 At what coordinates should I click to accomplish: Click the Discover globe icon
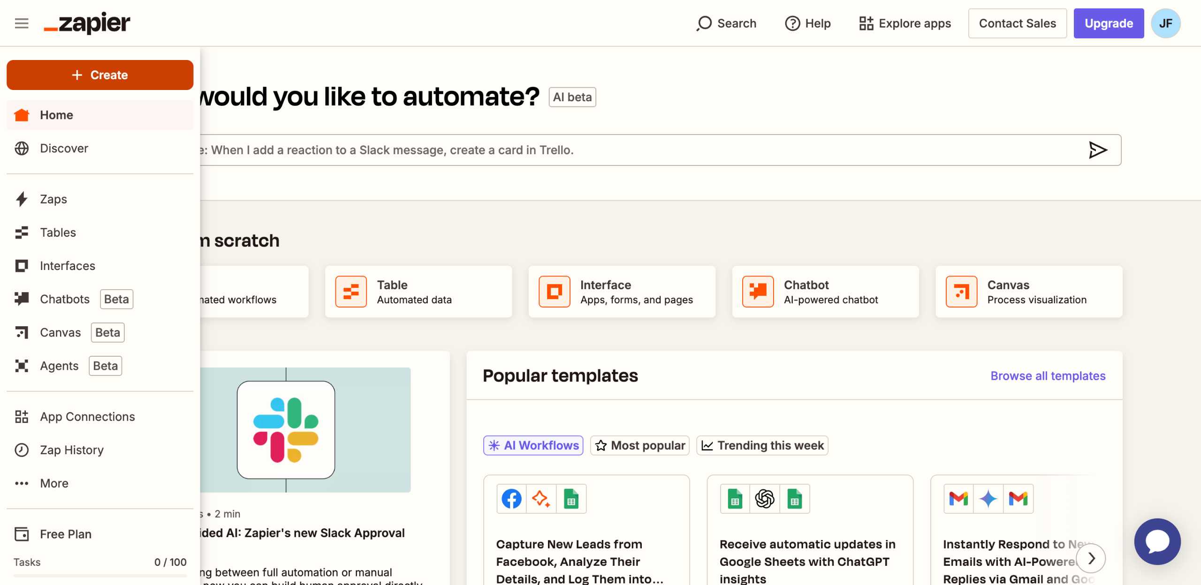[x=22, y=148]
